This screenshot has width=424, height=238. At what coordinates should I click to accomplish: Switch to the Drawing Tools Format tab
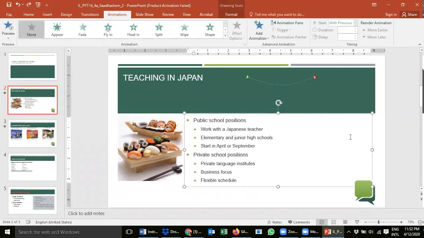point(231,15)
